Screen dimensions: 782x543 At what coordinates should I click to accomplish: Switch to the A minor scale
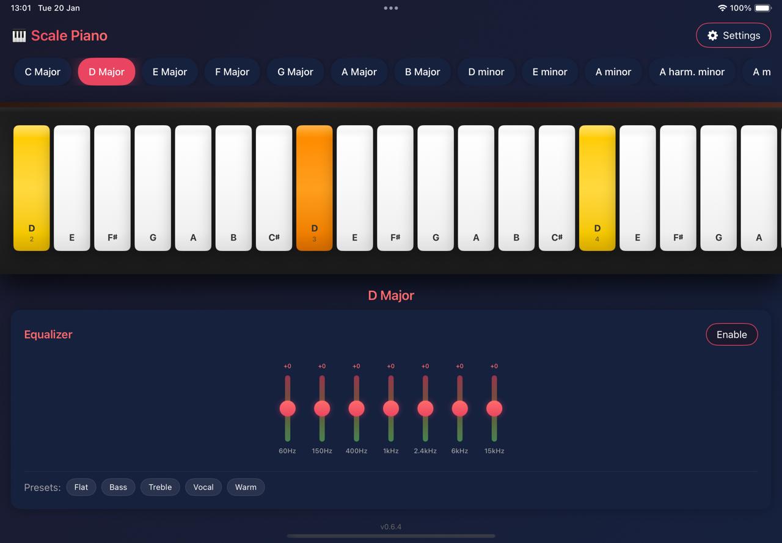pyautogui.click(x=613, y=71)
